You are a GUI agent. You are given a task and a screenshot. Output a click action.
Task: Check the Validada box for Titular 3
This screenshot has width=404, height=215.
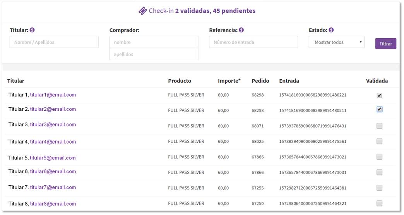point(379,125)
